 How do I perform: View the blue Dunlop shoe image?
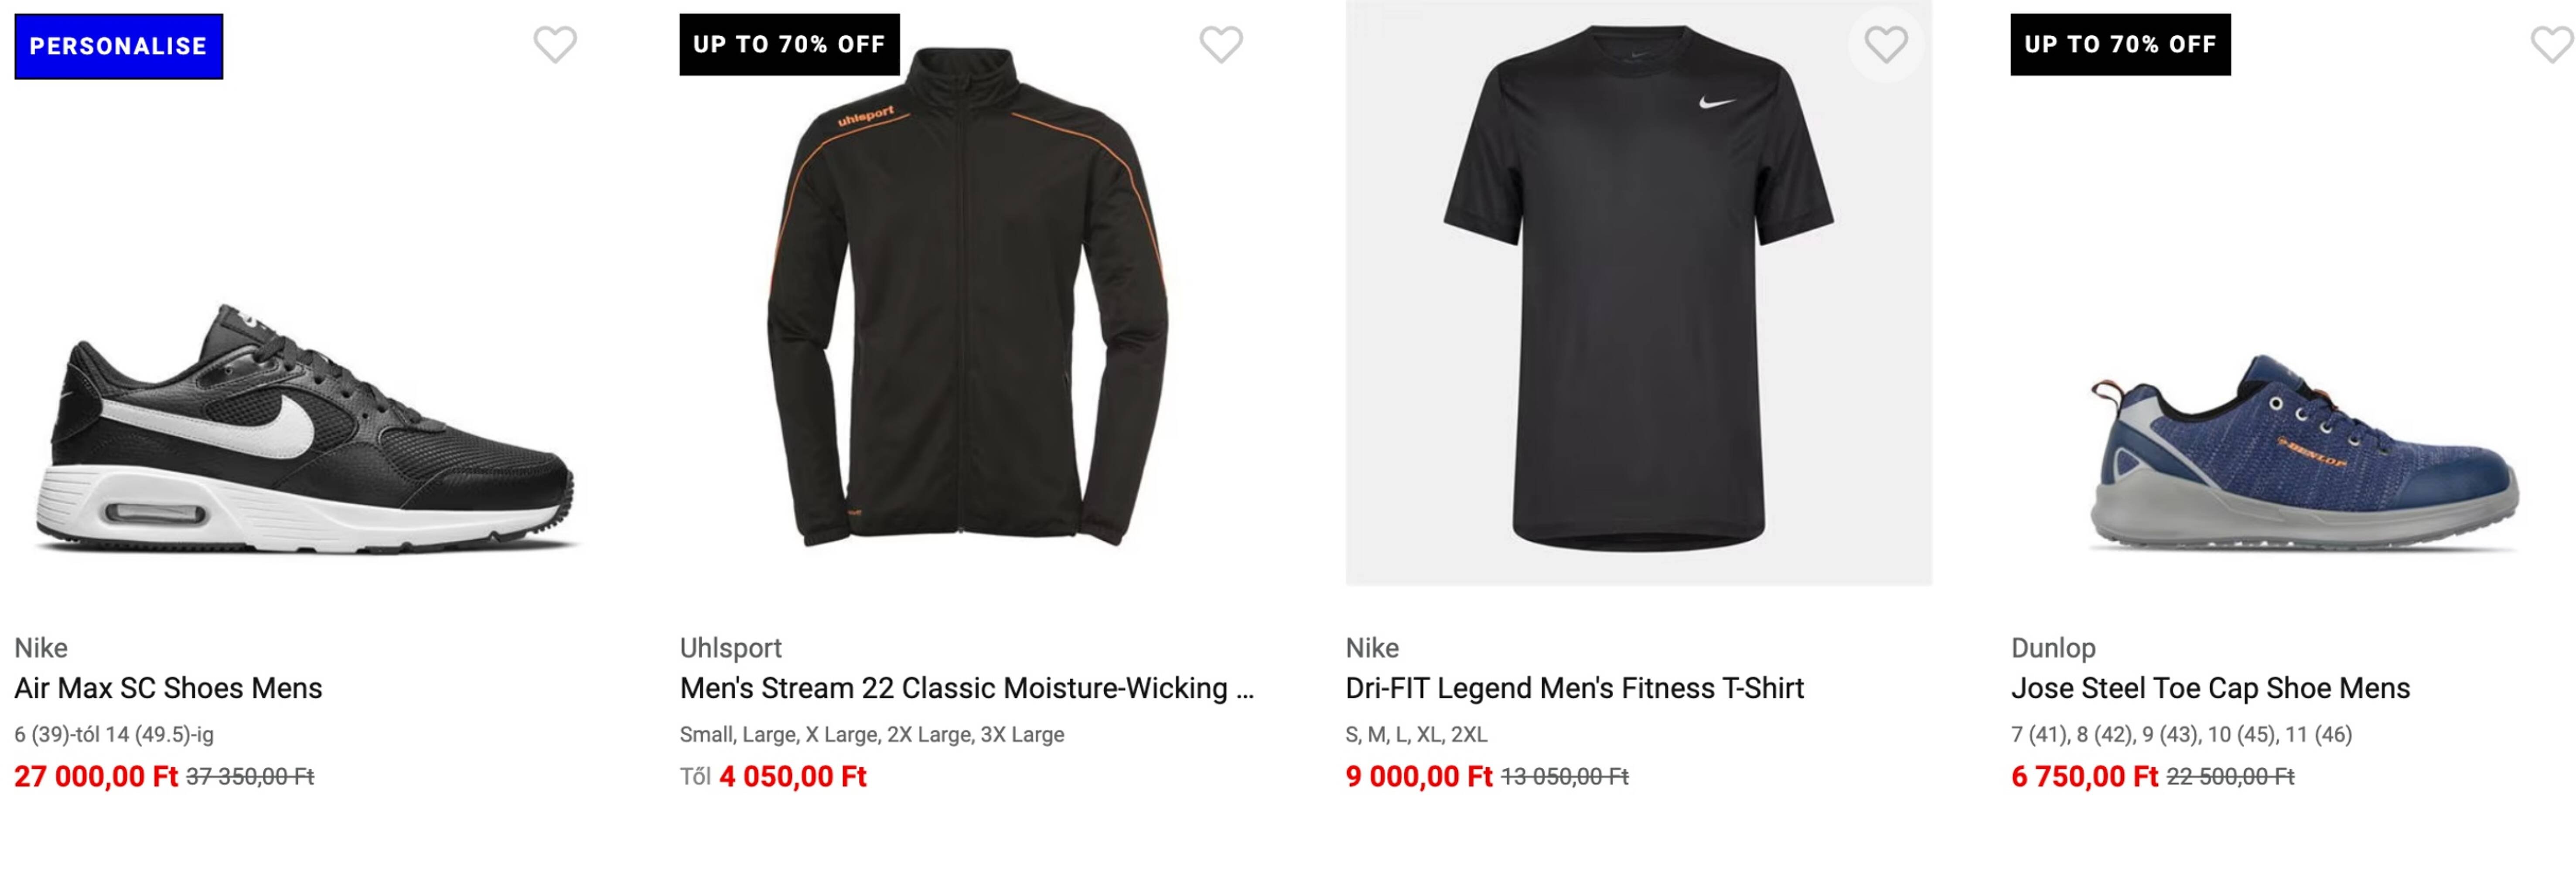click(2250, 450)
